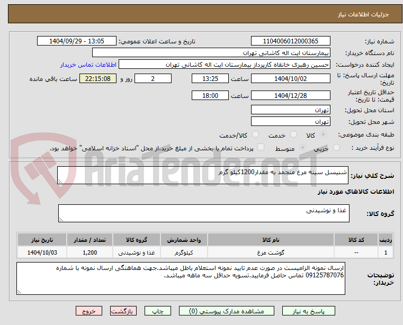Click the countdown timer 22:15:08
Viewport: 403px width, 325px height.
click(x=98, y=79)
